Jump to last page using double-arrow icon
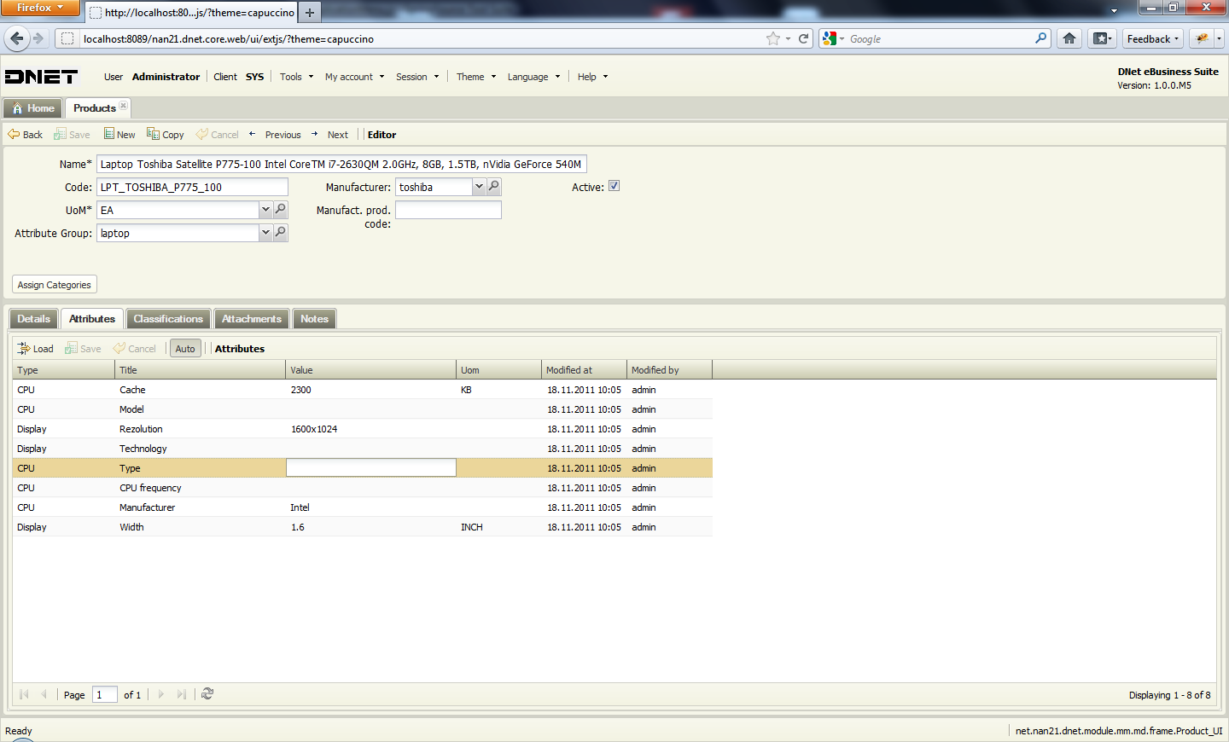Screen dimensions: 1229x742 (x=181, y=694)
